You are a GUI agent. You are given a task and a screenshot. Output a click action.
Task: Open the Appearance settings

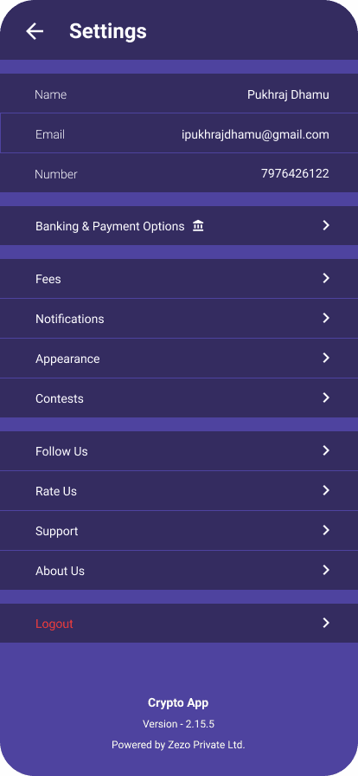[179, 359]
